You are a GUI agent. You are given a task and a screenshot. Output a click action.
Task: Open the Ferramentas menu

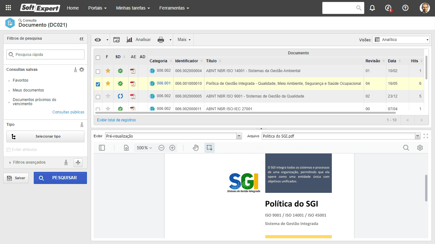tap(174, 8)
